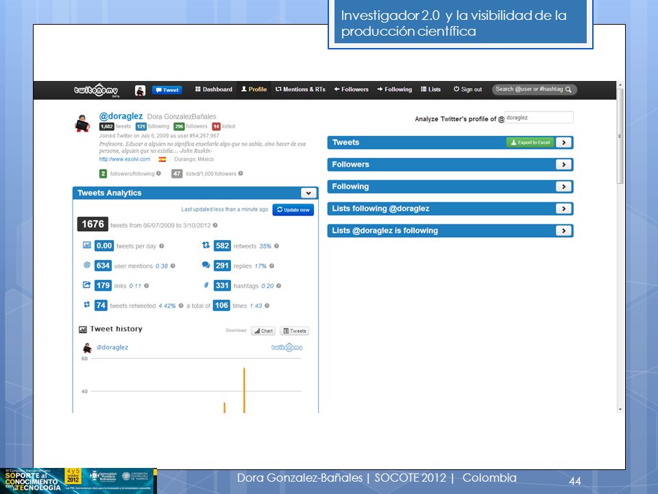Click Export to Excel button

coord(531,143)
